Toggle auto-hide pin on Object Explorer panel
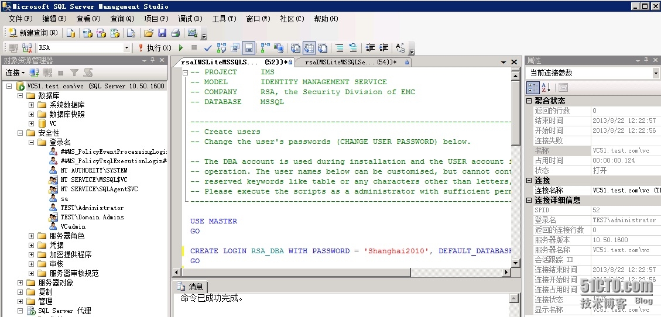The image size is (661, 317). click(x=153, y=60)
